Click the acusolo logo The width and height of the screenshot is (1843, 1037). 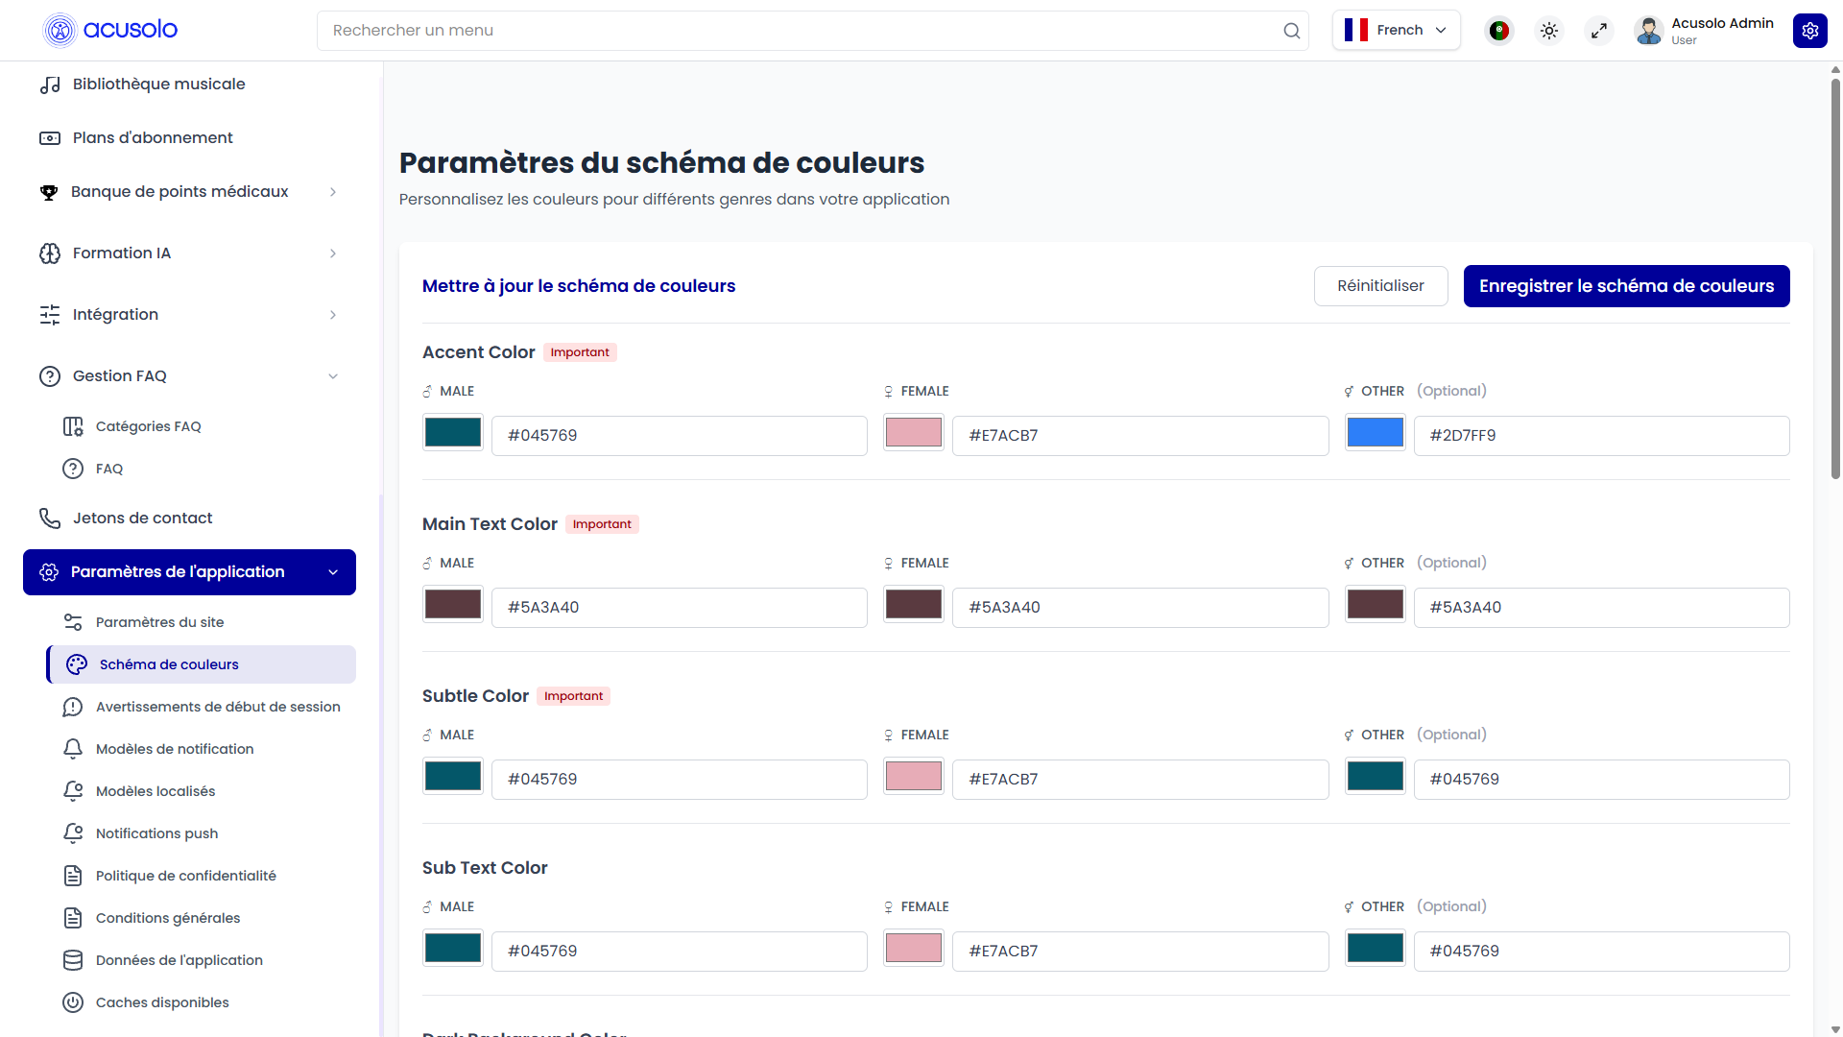(x=110, y=30)
